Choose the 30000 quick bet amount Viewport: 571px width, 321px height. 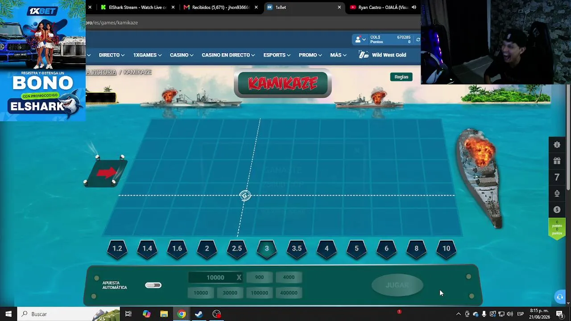coord(230,293)
